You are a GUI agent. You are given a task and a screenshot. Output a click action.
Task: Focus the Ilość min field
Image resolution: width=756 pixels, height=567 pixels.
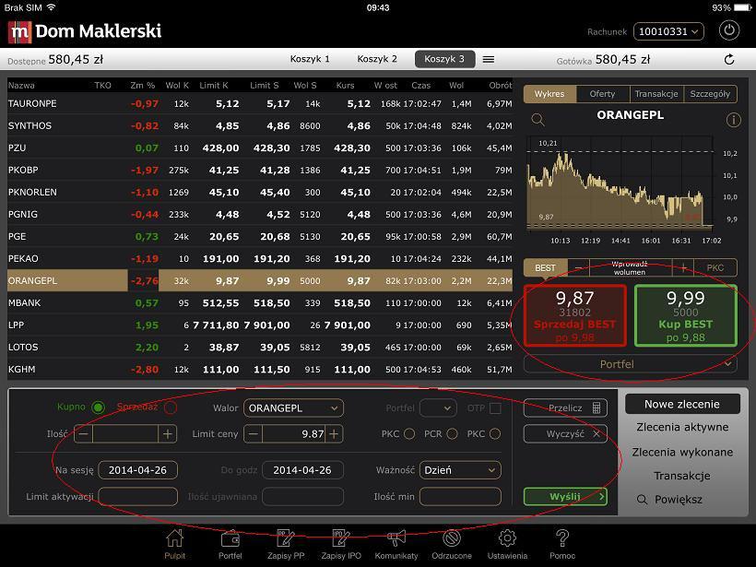coord(460,497)
